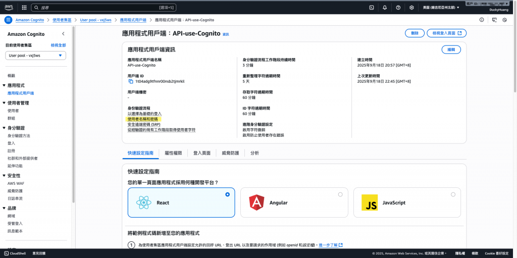The image size is (517, 258).
Task: Select the JavaScript platform radio button
Action: pyautogui.click(x=453, y=195)
